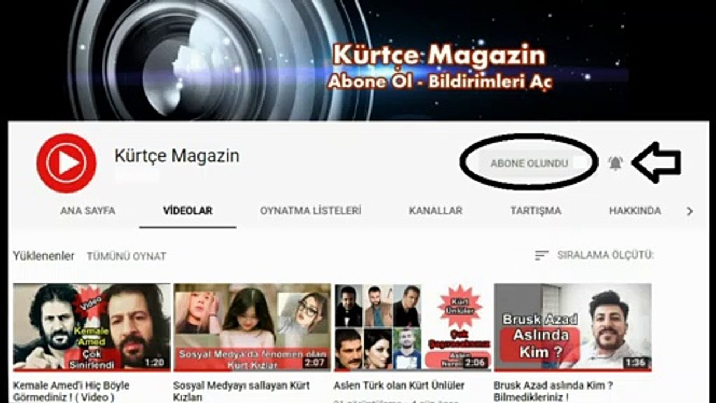
Task: Click the Kürtçe Magazin channel name
Action: point(177,156)
